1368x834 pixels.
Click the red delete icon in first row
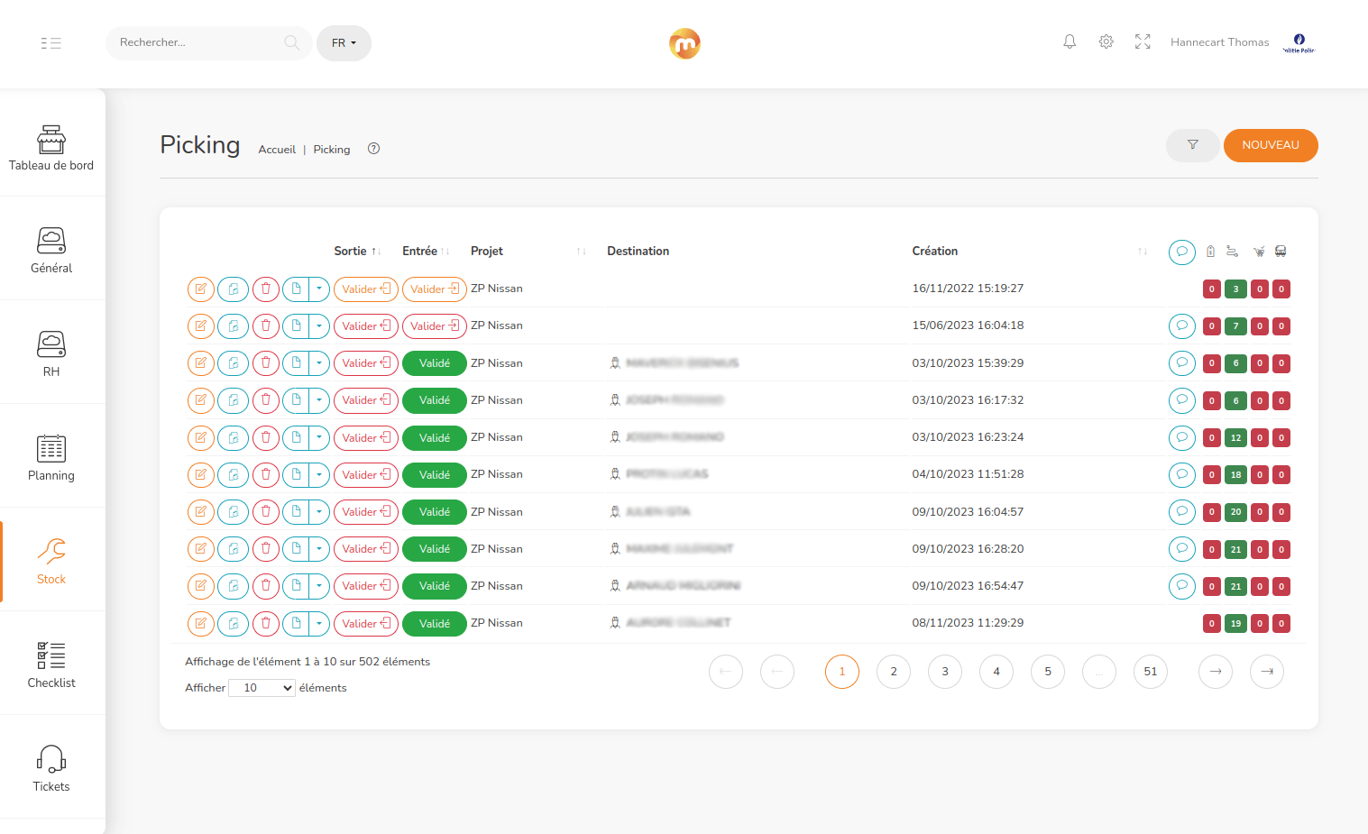[x=265, y=289]
